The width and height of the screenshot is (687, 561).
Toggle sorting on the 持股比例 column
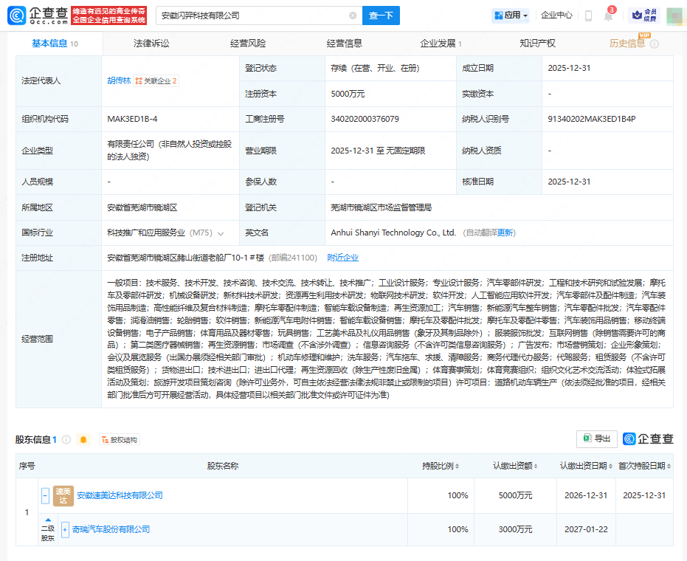(x=458, y=466)
